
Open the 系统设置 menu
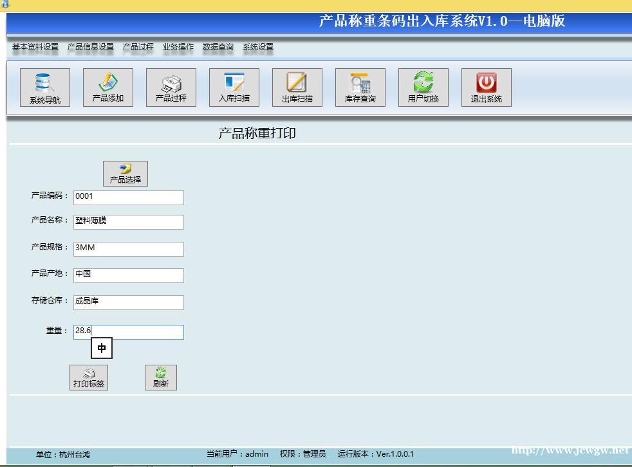tap(258, 47)
